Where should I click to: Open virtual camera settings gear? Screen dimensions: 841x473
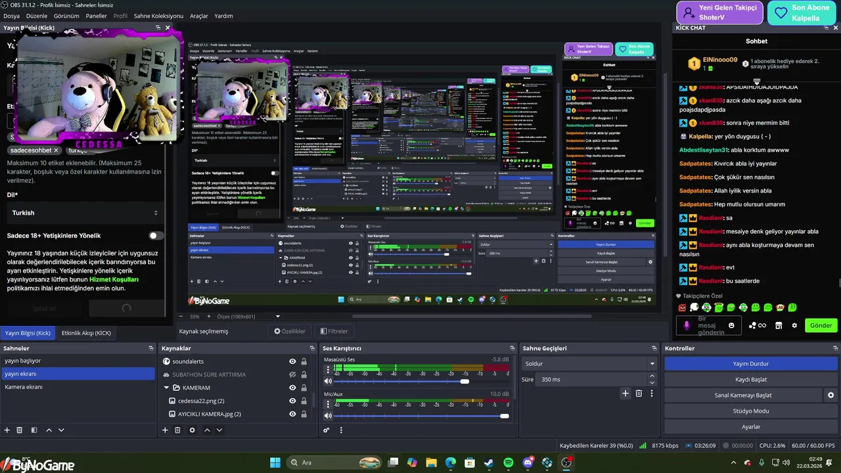coord(830,395)
